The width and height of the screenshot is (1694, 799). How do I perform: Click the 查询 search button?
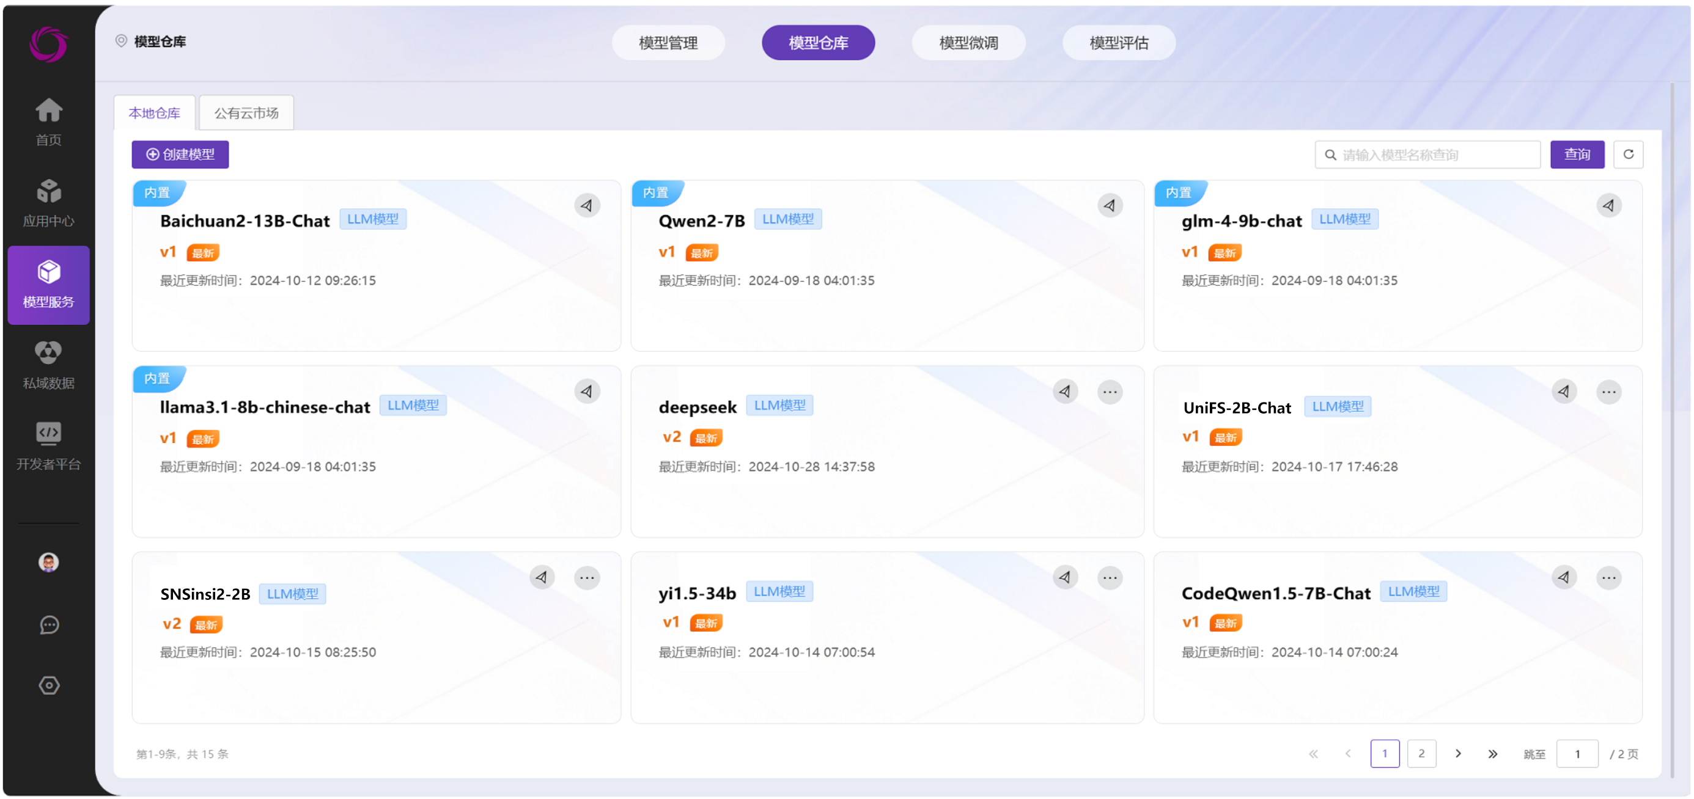1577,155
